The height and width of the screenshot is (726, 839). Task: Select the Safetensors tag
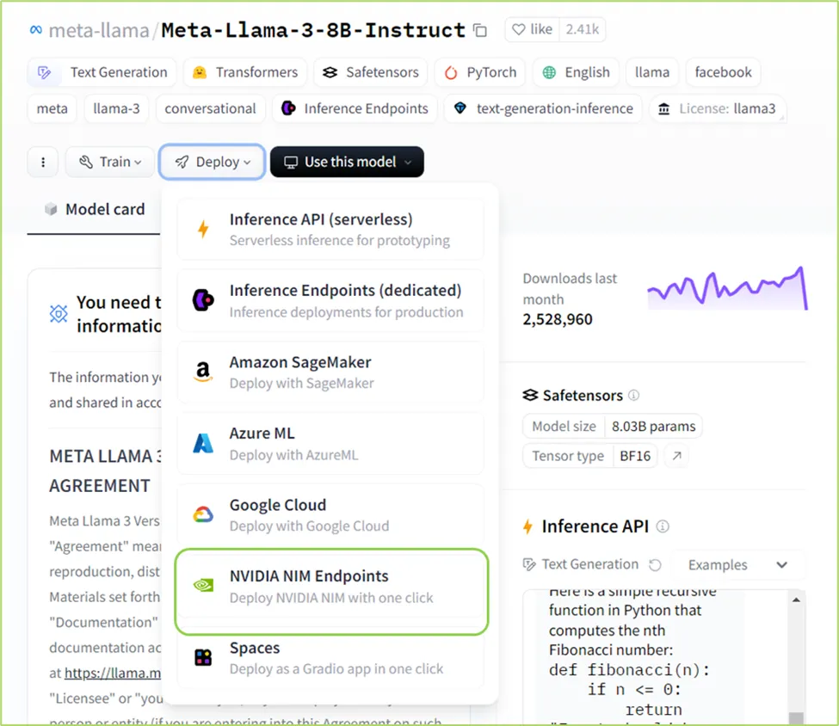pos(370,72)
